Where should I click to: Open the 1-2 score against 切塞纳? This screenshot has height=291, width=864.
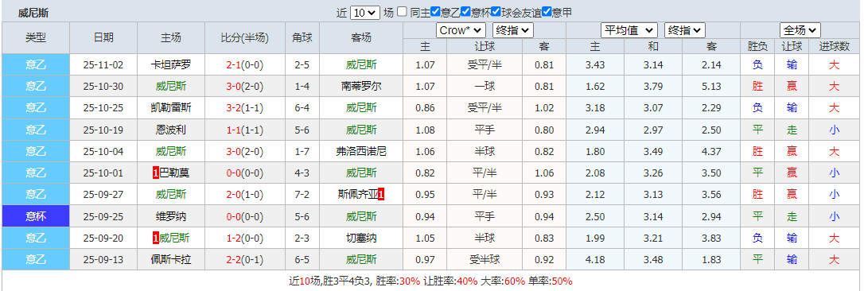(235, 238)
